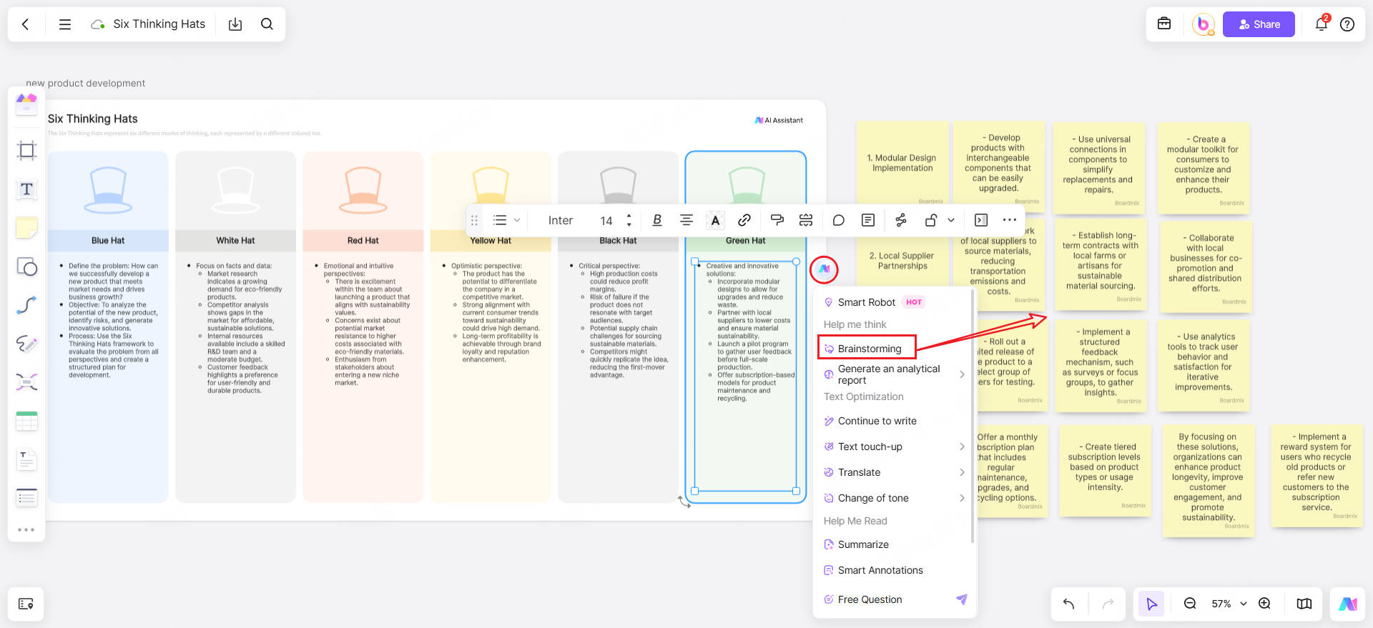Image resolution: width=1373 pixels, height=628 pixels.
Task: Open search with magnifier icon
Action: coord(267,24)
